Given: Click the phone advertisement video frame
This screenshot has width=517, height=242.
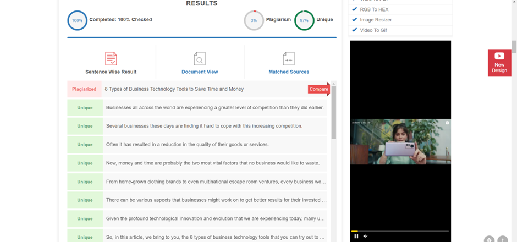Looking at the screenshot, I should [400, 142].
